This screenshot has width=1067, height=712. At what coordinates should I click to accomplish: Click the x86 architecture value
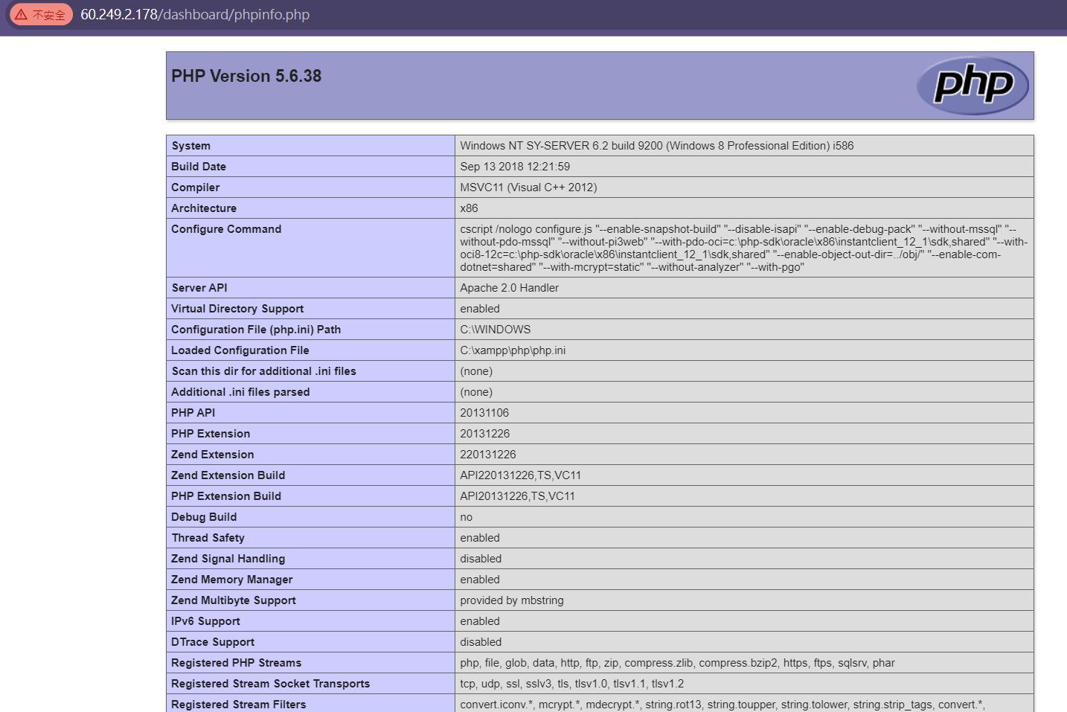[469, 208]
